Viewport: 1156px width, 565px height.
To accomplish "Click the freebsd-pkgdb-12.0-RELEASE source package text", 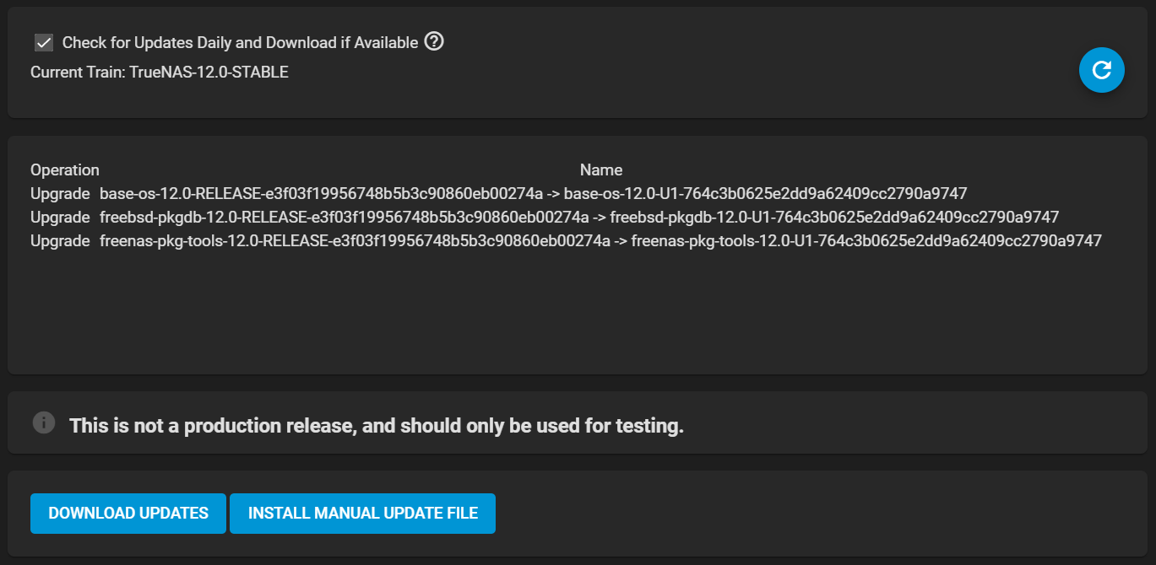I will click(345, 218).
